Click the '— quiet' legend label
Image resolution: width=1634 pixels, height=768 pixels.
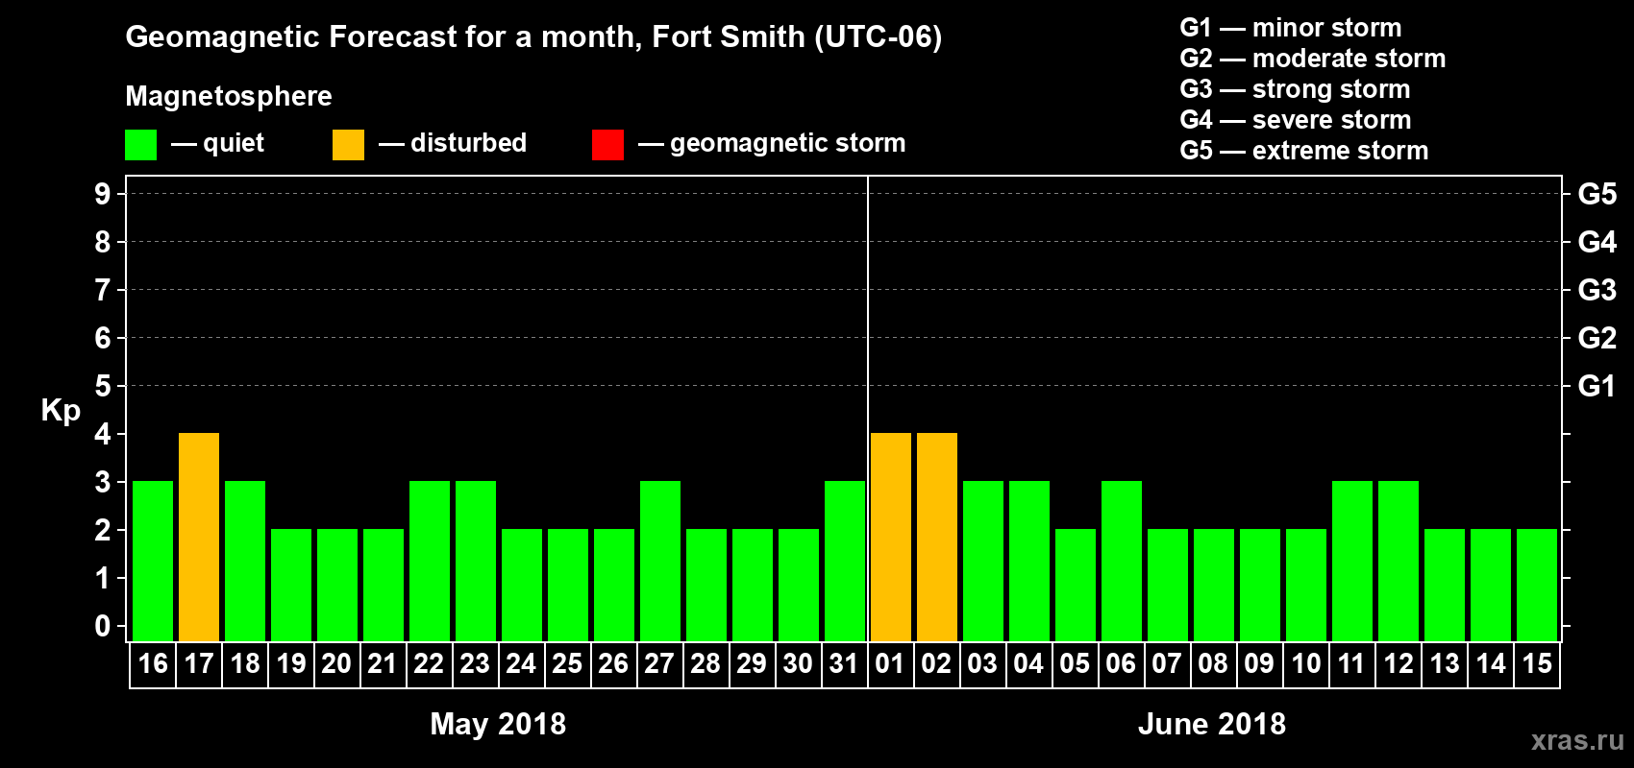tap(217, 143)
